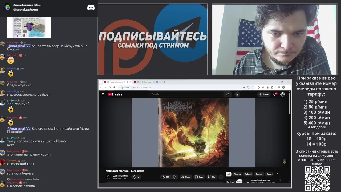
Task: Dislike the Nokturnal Mortum video
Action: [174, 177]
